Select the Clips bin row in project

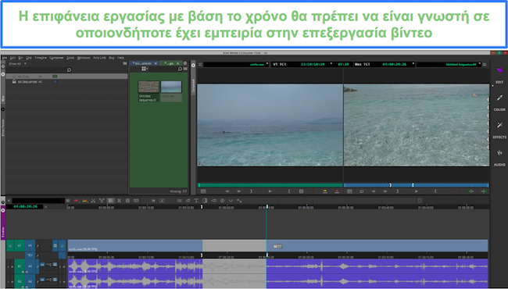click(x=66, y=77)
